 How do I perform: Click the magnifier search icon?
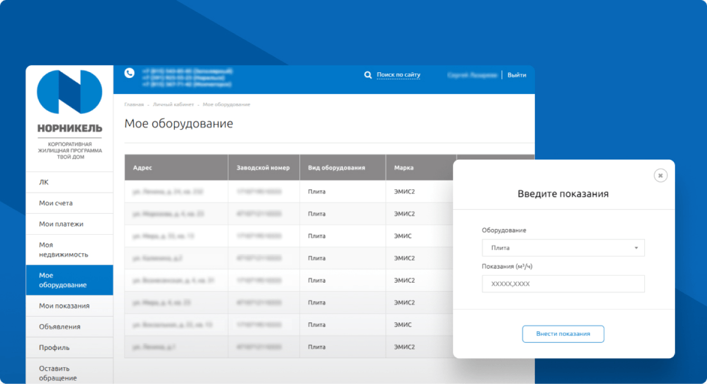[368, 74]
